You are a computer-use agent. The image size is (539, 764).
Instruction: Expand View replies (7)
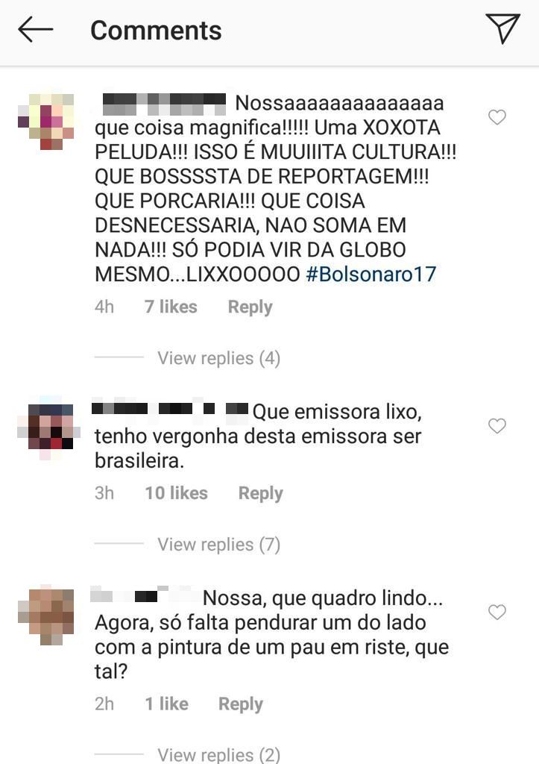coord(218,544)
